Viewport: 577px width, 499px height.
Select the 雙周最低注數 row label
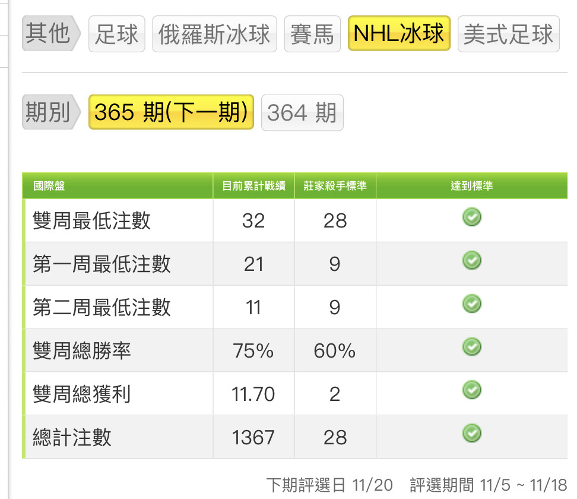[91, 220]
